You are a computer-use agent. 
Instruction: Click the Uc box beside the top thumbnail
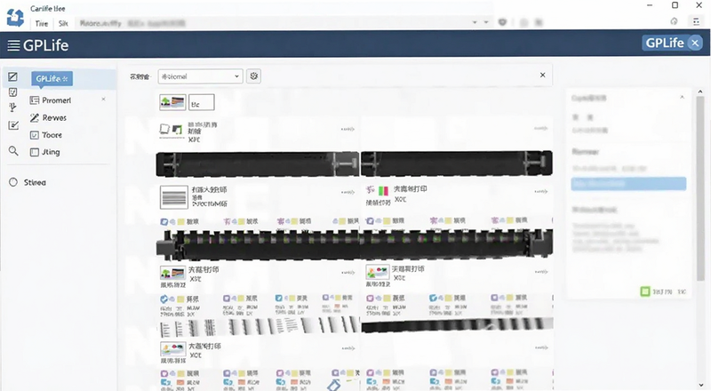click(202, 102)
